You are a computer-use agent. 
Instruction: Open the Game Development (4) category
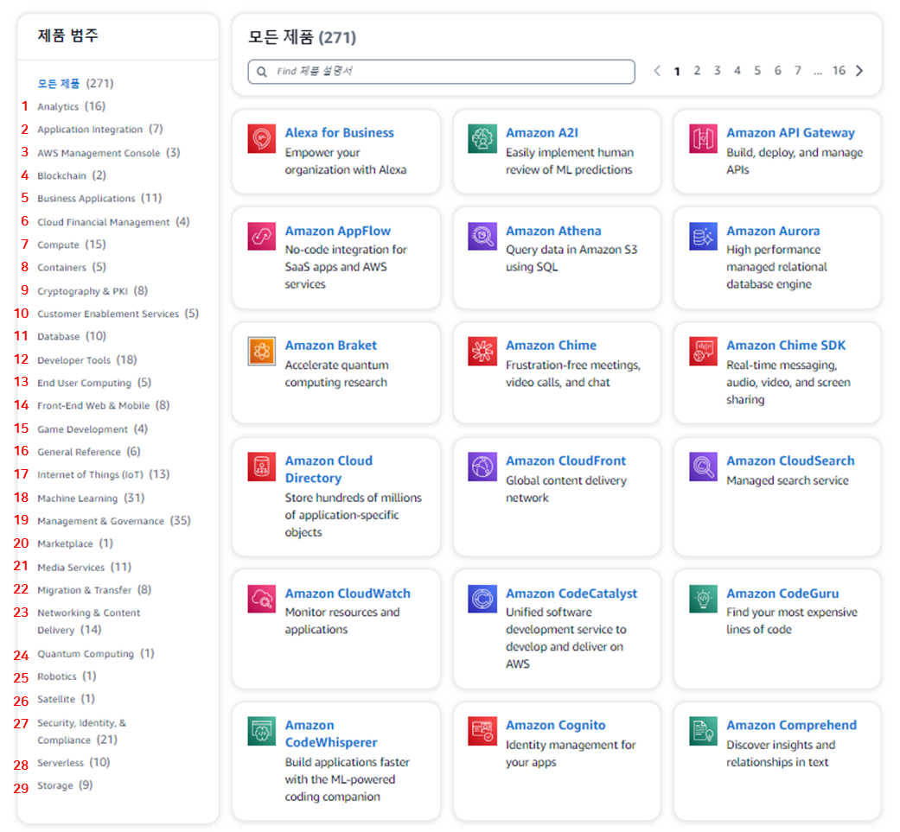(x=93, y=429)
